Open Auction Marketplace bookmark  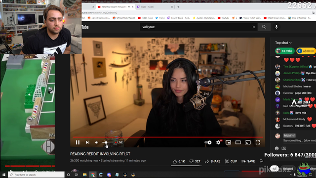(204, 18)
